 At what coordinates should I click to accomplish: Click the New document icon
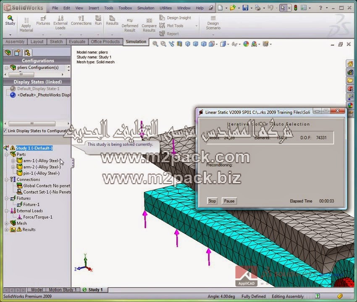[x=220, y=8]
